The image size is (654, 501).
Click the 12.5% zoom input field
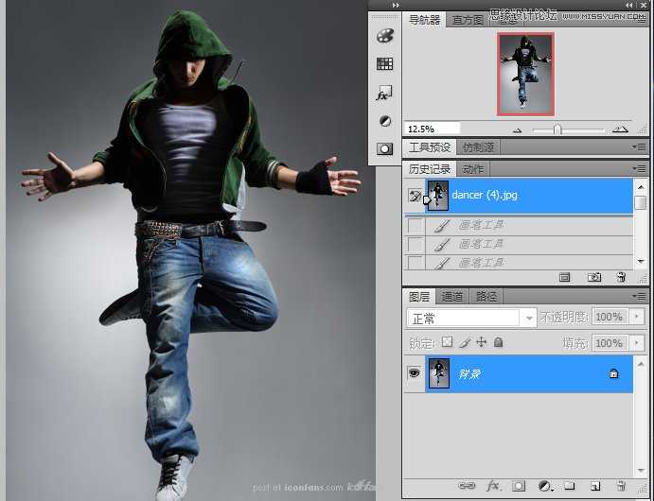432,128
